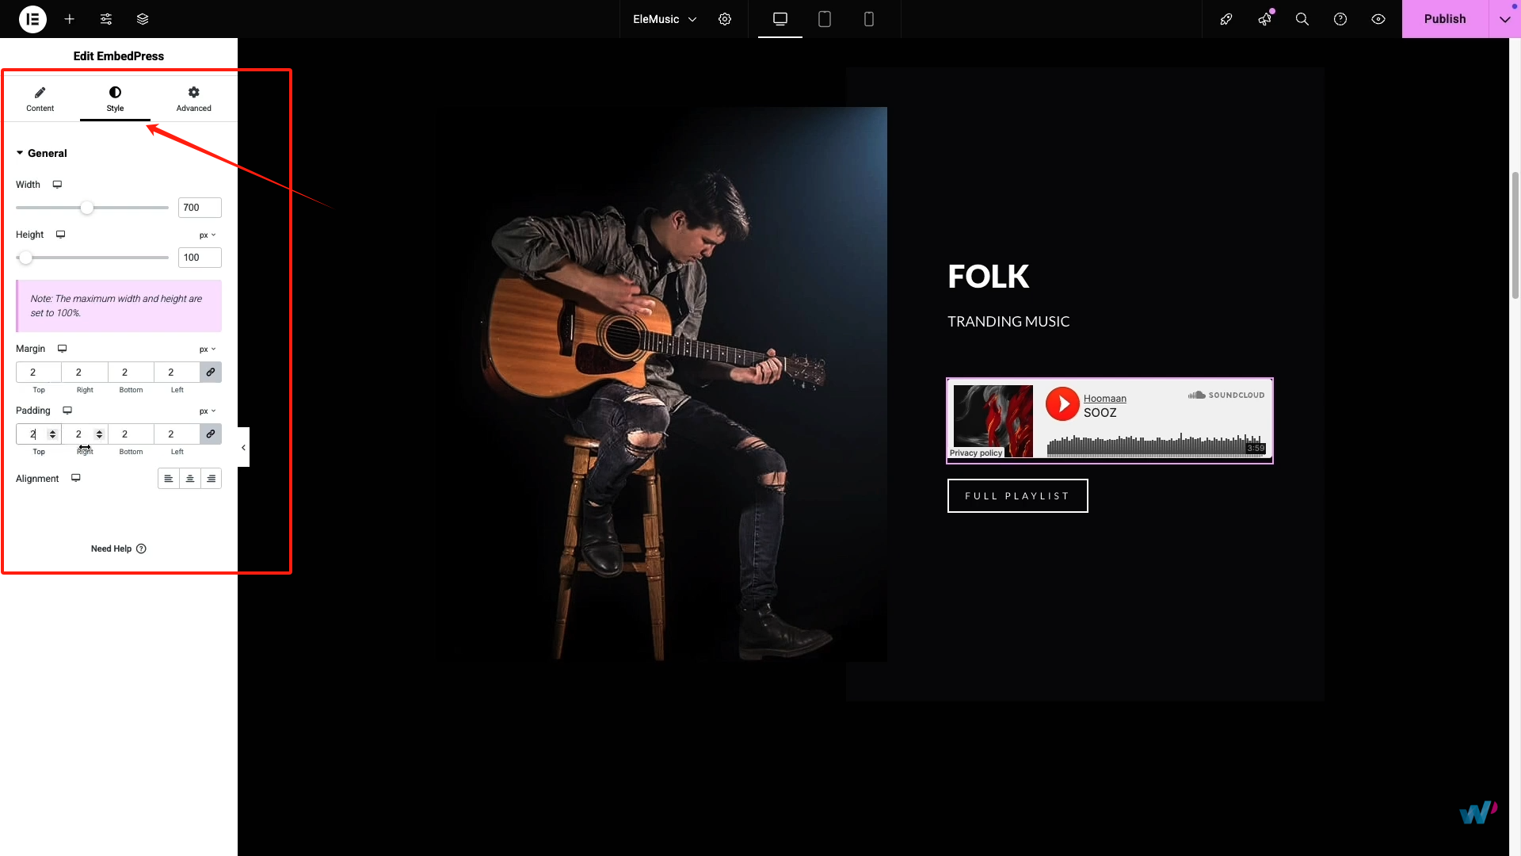This screenshot has width=1521, height=856.
Task: Open the add element plus icon
Action: tap(70, 19)
